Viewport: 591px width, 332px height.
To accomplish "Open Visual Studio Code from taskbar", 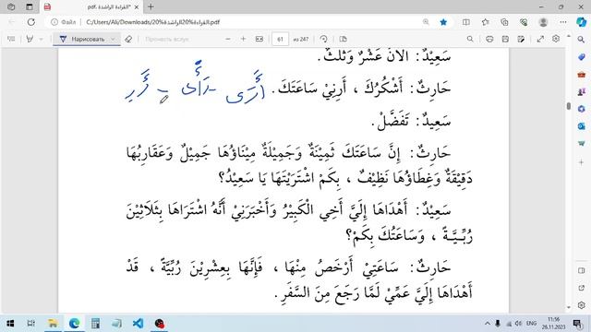I will [138, 324].
